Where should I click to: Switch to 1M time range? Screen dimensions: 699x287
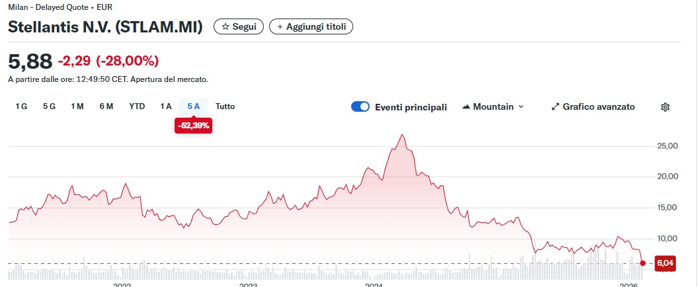tap(77, 106)
